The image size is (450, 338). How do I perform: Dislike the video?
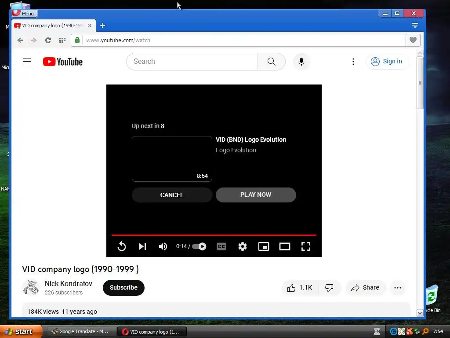[330, 288]
